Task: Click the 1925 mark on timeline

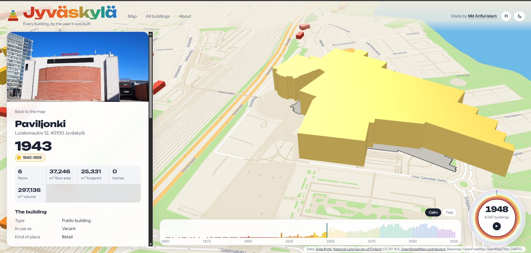Action: [x=289, y=241]
